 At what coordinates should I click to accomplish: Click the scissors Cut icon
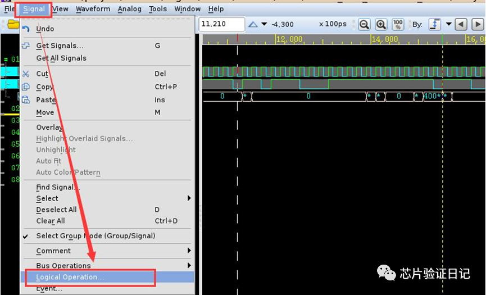26,74
